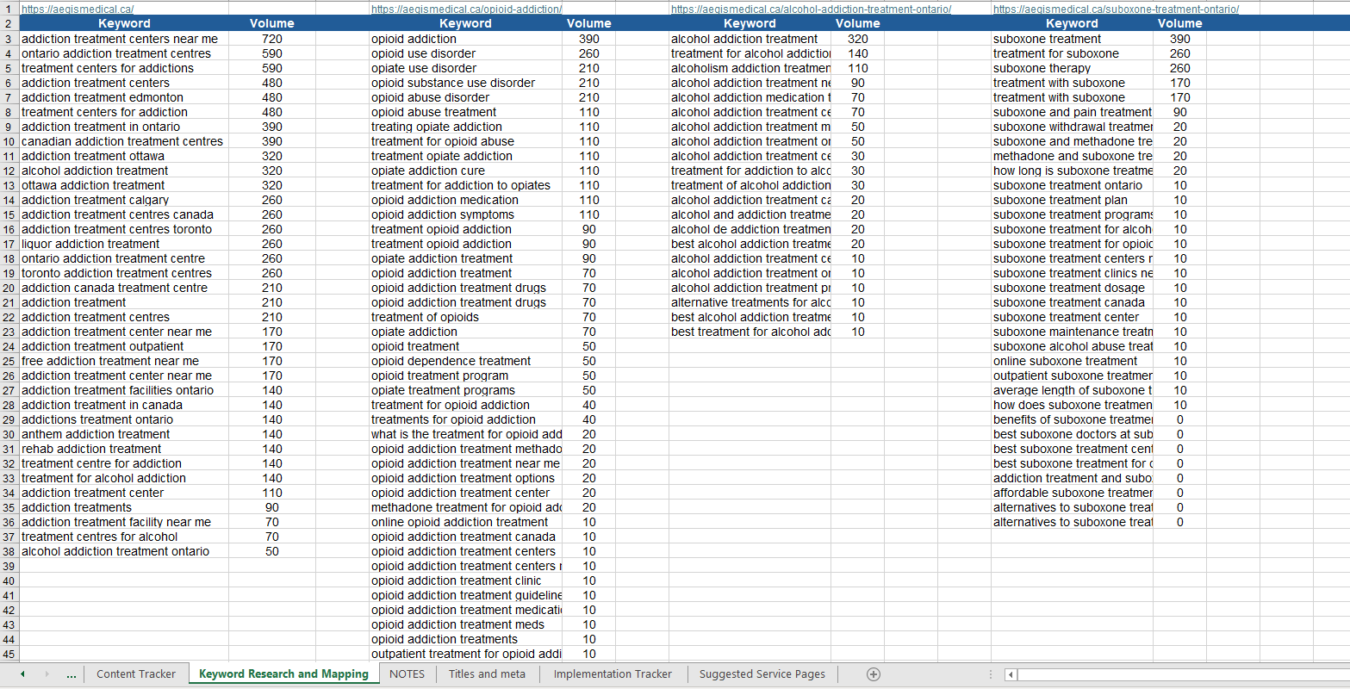Screen dimensions: 1350x689
Task: Select cell 'suboxone treatment canada'
Action: pyautogui.click(x=1072, y=302)
